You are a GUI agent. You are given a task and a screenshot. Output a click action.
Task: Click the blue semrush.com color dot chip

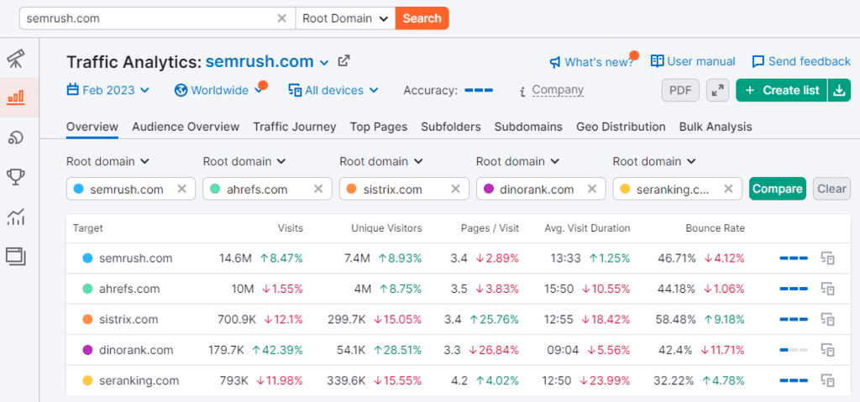click(78, 189)
